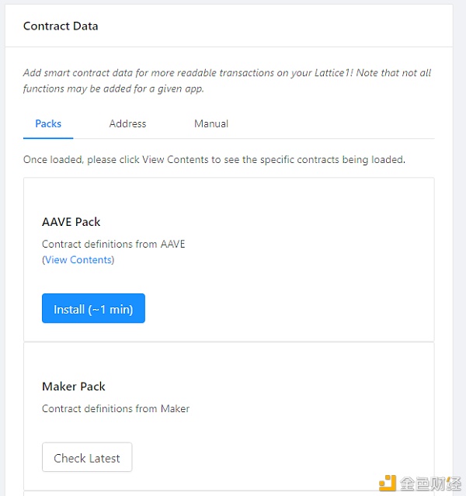Click 'Contract definitions from AAVE' text

pos(113,244)
